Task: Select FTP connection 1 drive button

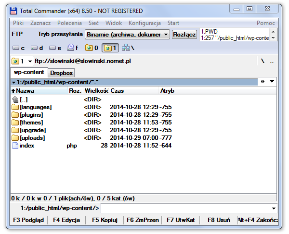Action: tap(110, 48)
